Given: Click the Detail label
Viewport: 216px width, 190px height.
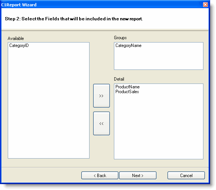Looking at the screenshot, I should 119,79.
